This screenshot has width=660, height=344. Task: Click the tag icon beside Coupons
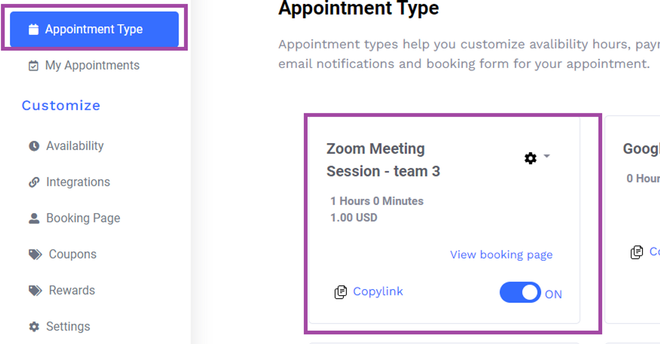(x=35, y=254)
